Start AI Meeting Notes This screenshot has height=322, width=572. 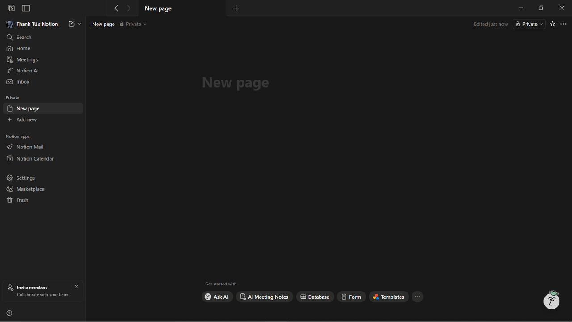click(x=264, y=297)
